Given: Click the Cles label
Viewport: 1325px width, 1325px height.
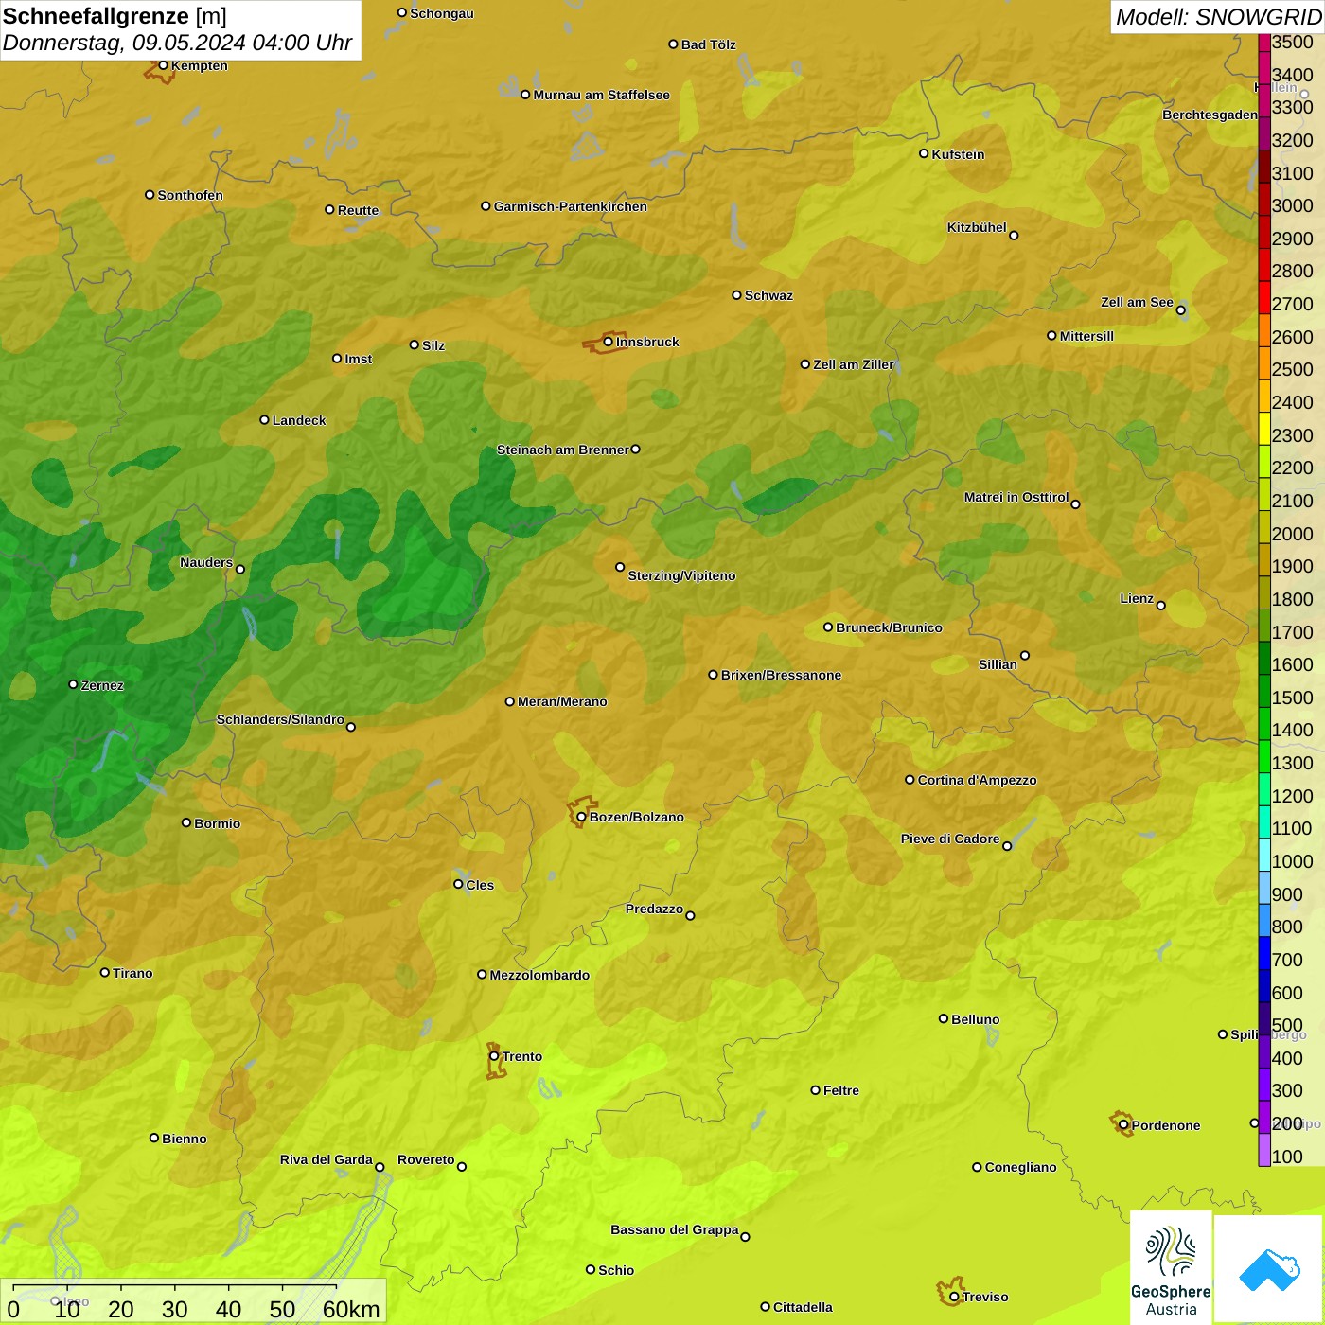Looking at the screenshot, I should [x=480, y=885].
